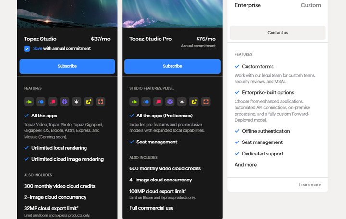Click the Topaz Studio Pro card aurora image

[x=173, y=13]
